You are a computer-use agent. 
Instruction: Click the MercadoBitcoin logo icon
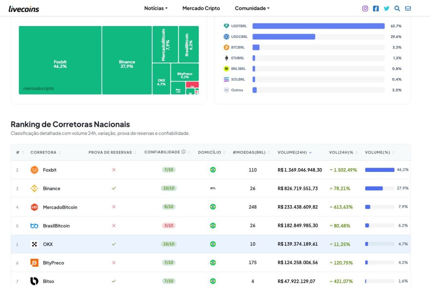coord(34,207)
